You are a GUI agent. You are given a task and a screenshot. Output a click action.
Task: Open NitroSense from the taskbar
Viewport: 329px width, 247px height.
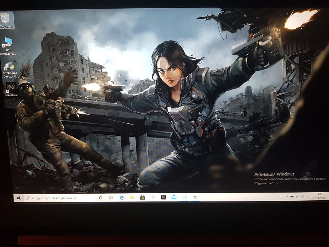[x=164, y=197]
